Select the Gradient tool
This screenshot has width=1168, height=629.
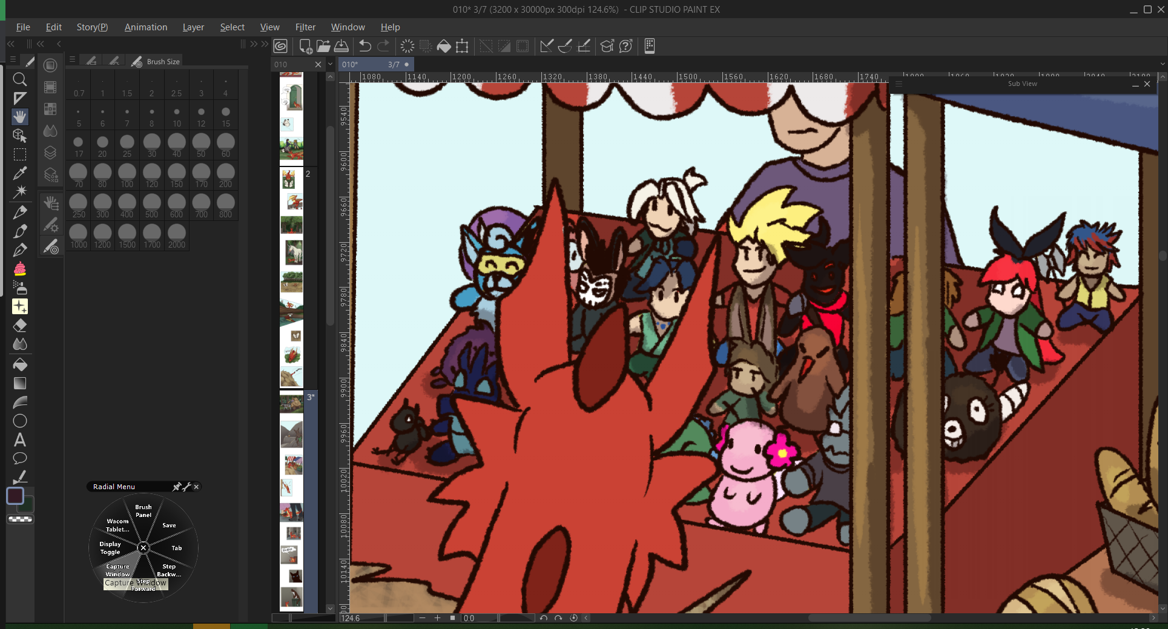click(x=20, y=383)
